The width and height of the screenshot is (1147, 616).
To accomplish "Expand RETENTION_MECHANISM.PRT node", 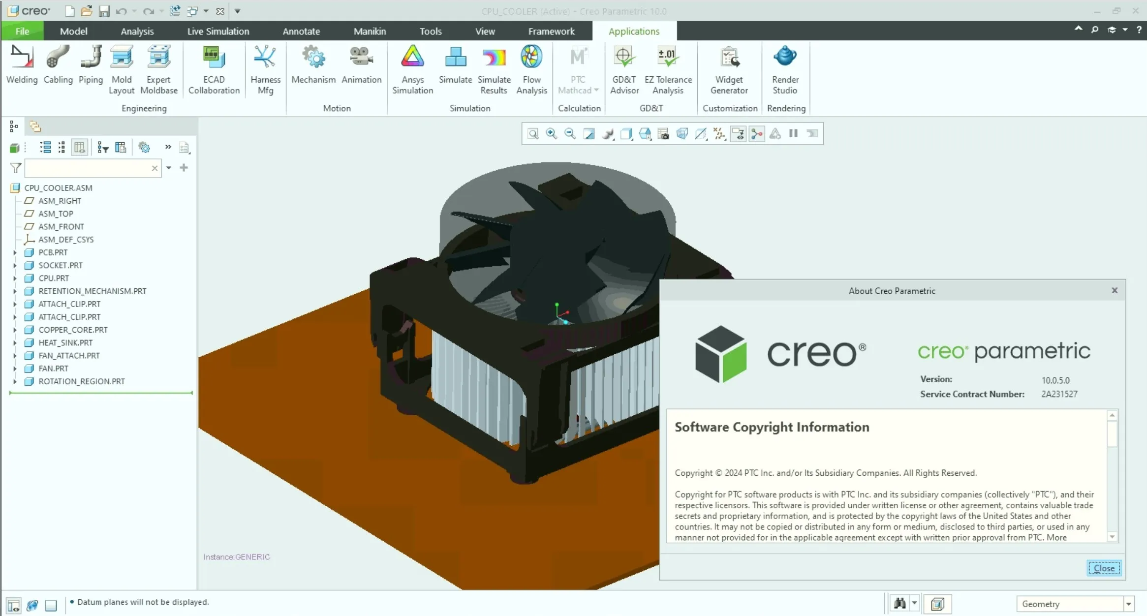I will coord(15,291).
